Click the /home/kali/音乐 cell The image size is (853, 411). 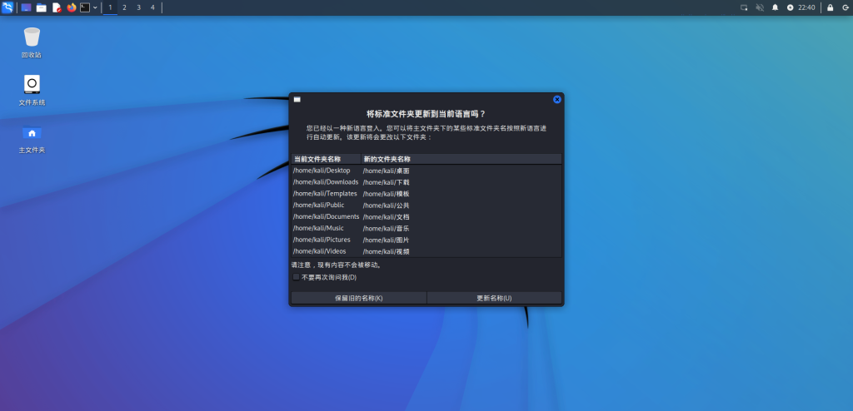pos(387,228)
